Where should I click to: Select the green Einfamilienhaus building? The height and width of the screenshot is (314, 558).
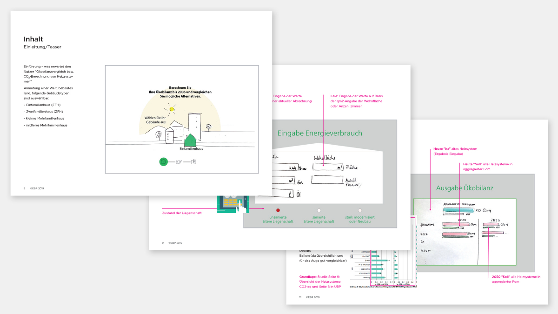191,140
